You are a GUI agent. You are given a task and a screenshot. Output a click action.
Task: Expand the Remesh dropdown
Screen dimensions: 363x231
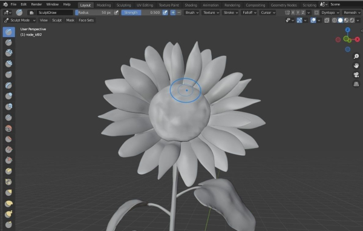(x=352, y=13)
